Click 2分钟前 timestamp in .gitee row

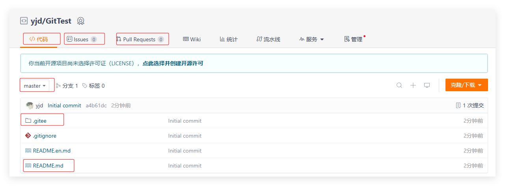473,121
